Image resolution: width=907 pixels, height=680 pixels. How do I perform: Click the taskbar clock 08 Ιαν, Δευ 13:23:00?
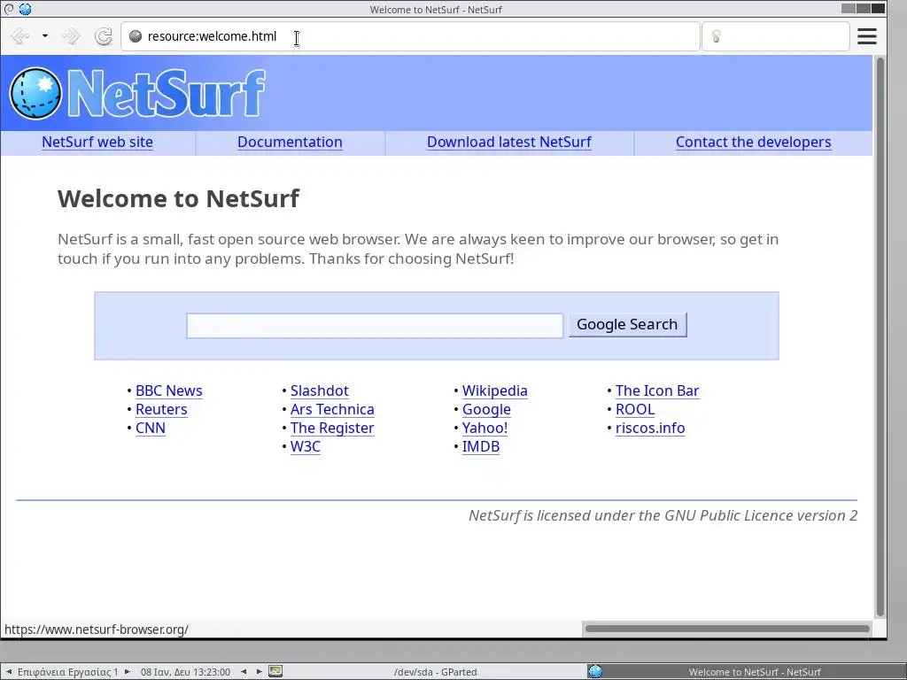[x=185, y=672]
